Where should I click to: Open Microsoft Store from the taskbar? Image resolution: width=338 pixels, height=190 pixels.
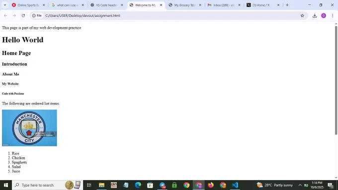tap(150, 185)
